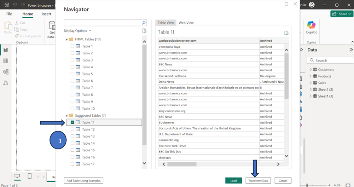Enable the Table 1 checkbox
This screenshot has height=187, width=354.
point(73,46)
